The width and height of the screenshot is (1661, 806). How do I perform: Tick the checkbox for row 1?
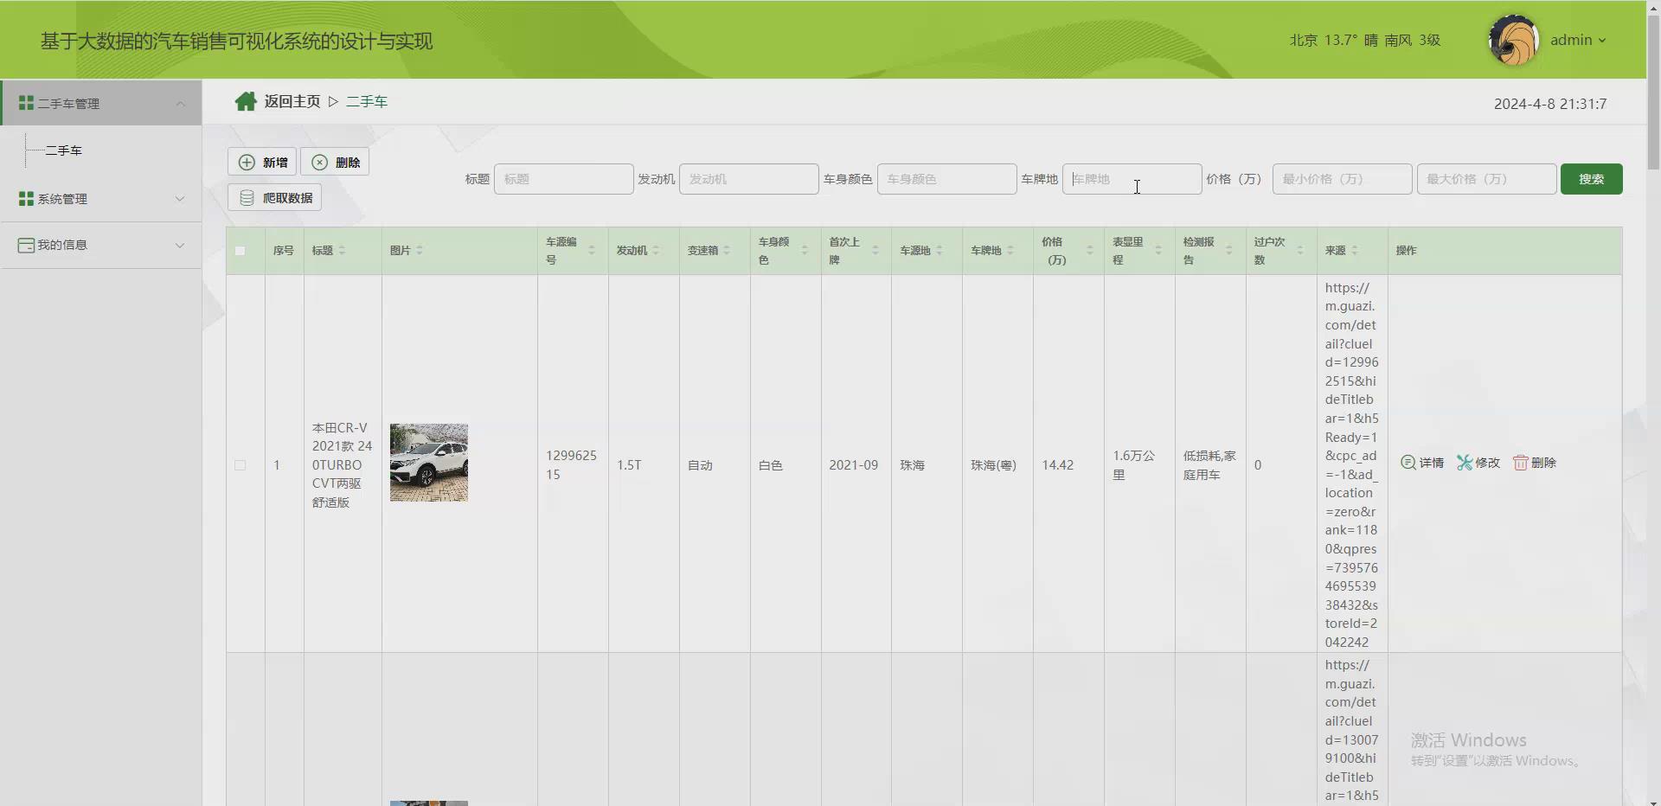[240, 465]
